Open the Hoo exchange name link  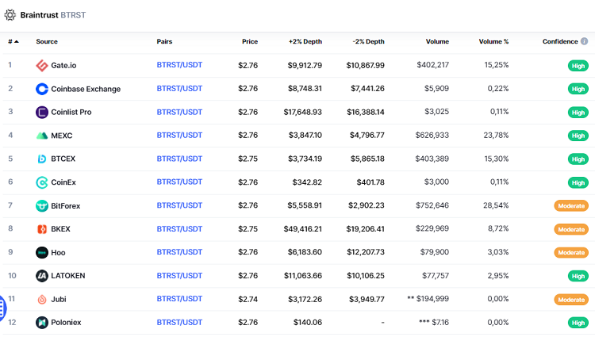point(58,252)
